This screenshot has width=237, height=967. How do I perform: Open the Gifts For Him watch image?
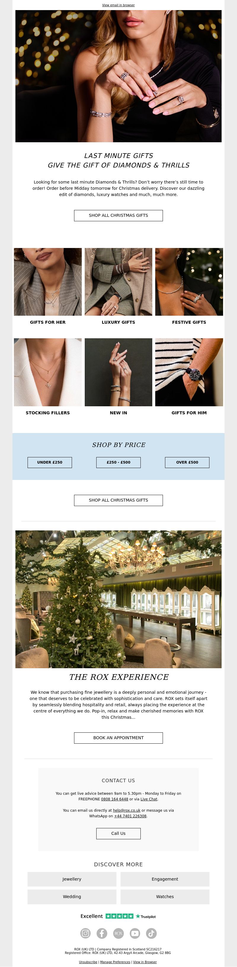(189, 372)
